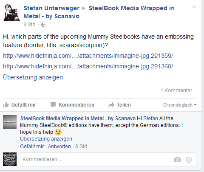Screen dimensions: 204x172
Task: Open the first hidefninja link ending 291359
Action: 88,56
